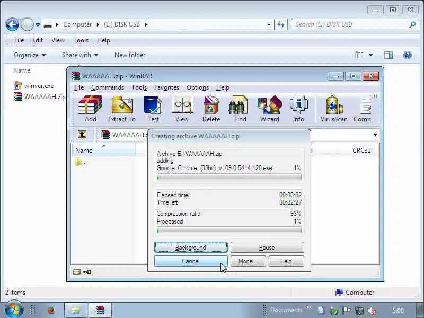The width and height of the screenshot is (424, 318).
Task: Open the Share with dropdown
Action: [x=80, y=55]
